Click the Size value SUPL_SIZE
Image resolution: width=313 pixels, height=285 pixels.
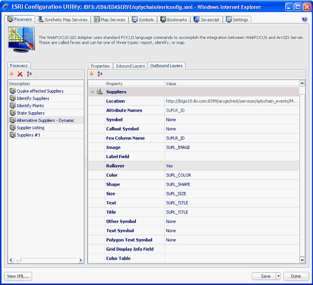tap(176, 194)
